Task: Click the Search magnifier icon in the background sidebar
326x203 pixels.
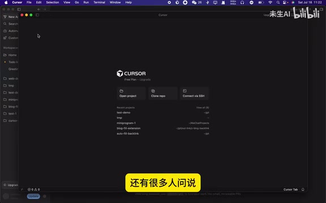Action: pos(5,24)
